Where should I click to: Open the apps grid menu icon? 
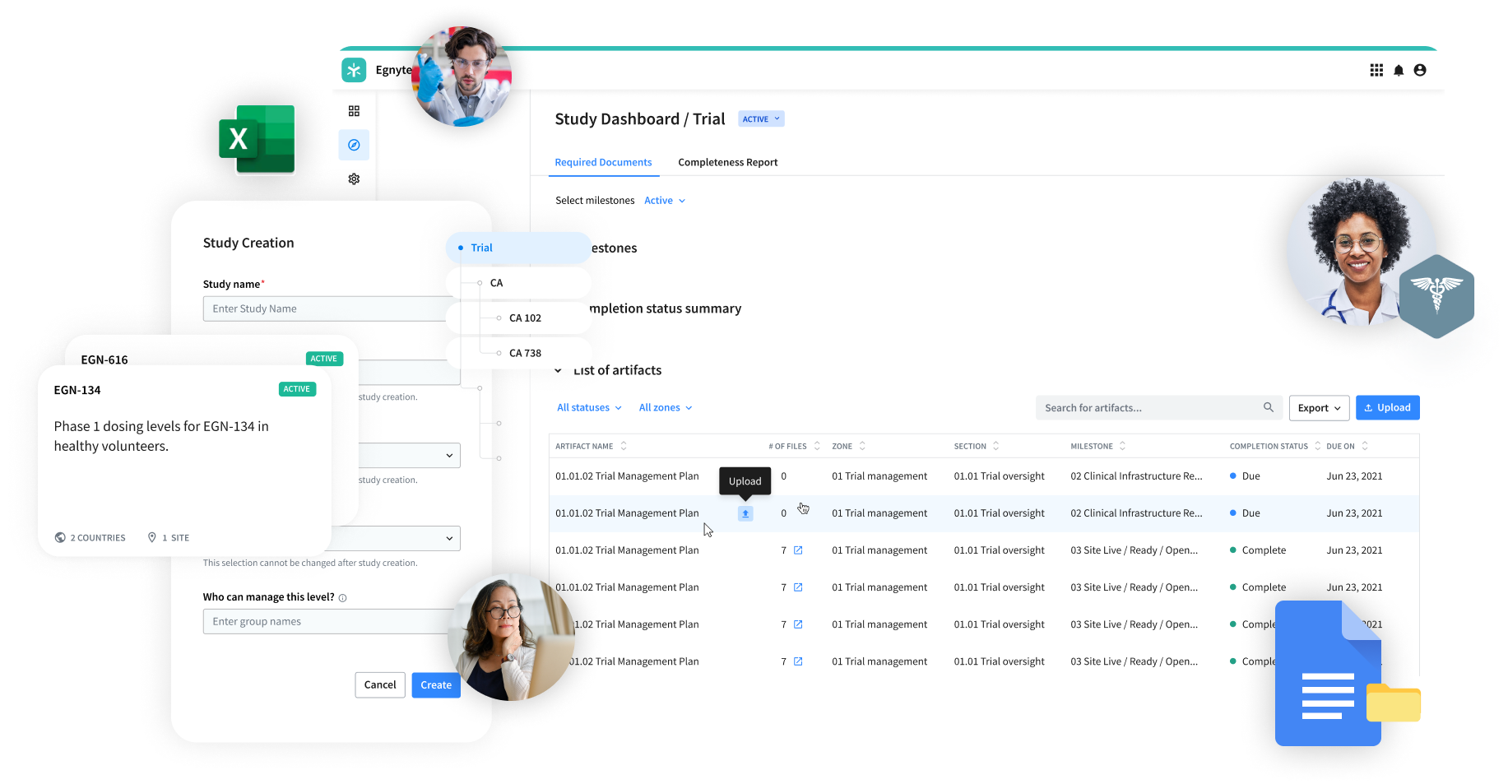(x=1376, y=71)
